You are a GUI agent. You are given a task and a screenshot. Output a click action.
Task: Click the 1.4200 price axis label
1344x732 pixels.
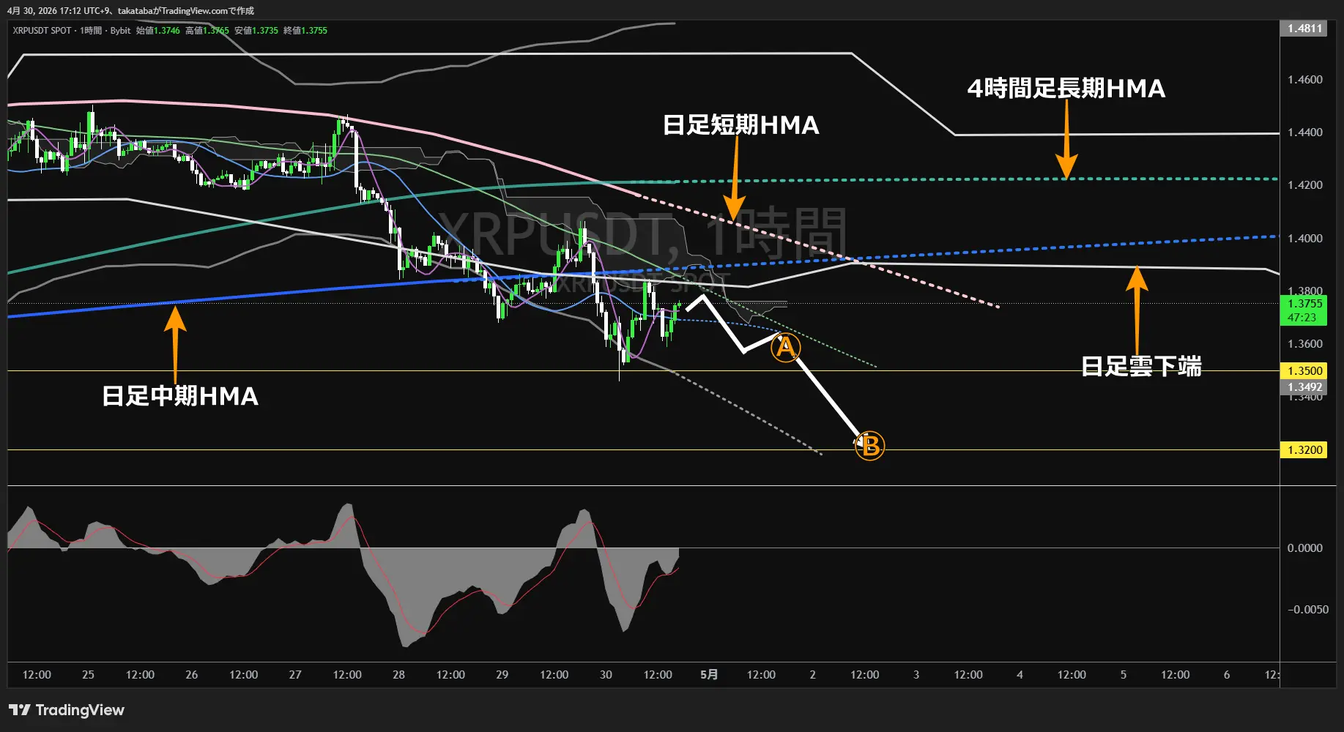pos(1305,185)
